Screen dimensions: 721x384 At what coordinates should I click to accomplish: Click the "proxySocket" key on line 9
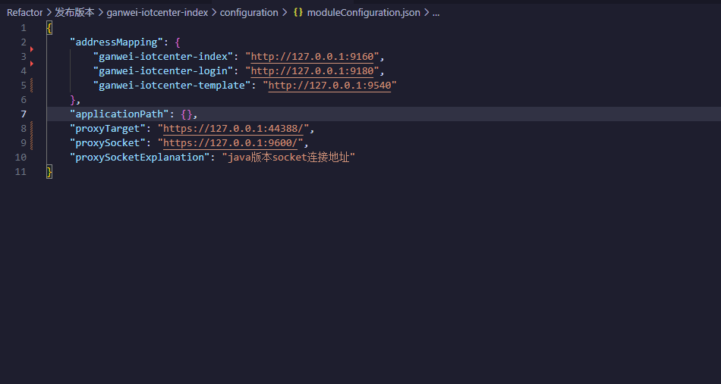tap(108, 142)
